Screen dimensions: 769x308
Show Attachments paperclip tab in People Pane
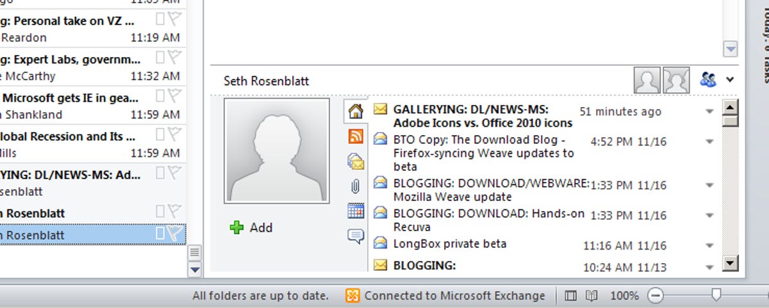[x=356, y=186]
